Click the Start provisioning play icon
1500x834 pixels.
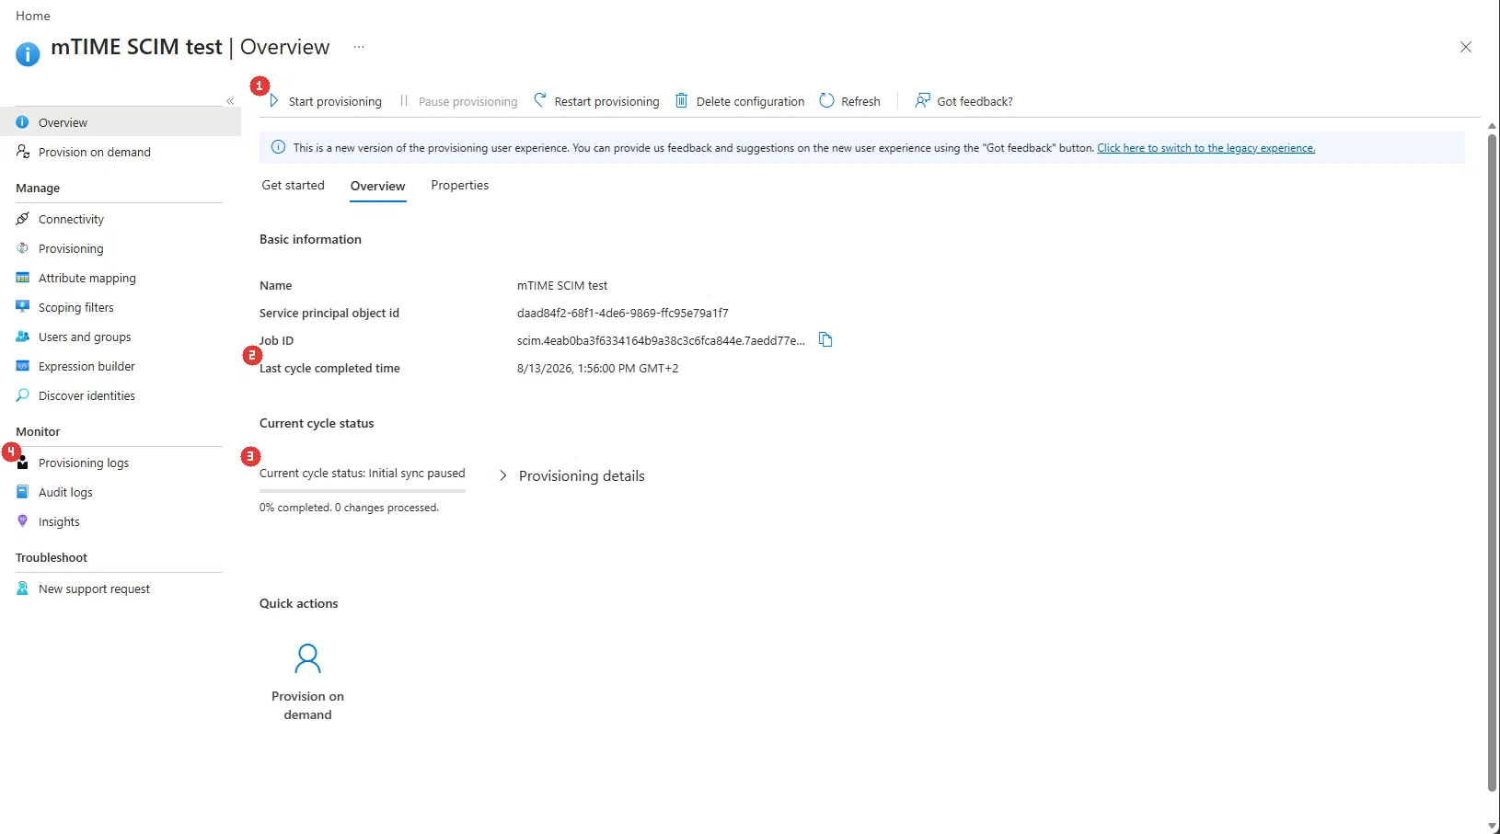[x=274, y=101]
